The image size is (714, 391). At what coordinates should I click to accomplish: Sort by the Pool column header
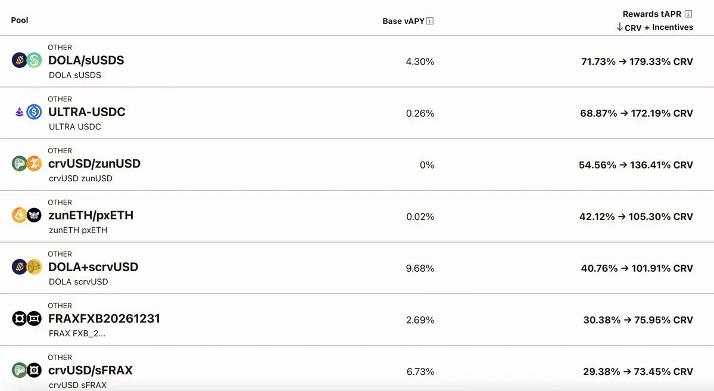(x=19, y=20)
